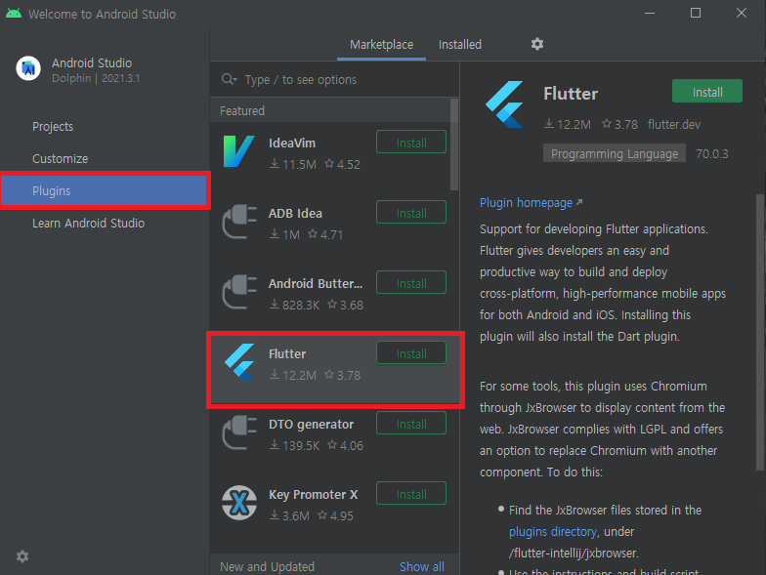
Task: Open plugin settings gear next to Installed
Action: pyautogui.click(x=537, y=44)
